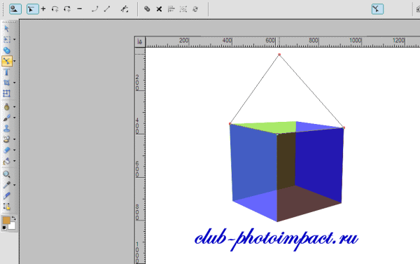Select the Retouch burn tool
The width and height of the screenshot is (420, 264).
[7, 106]
